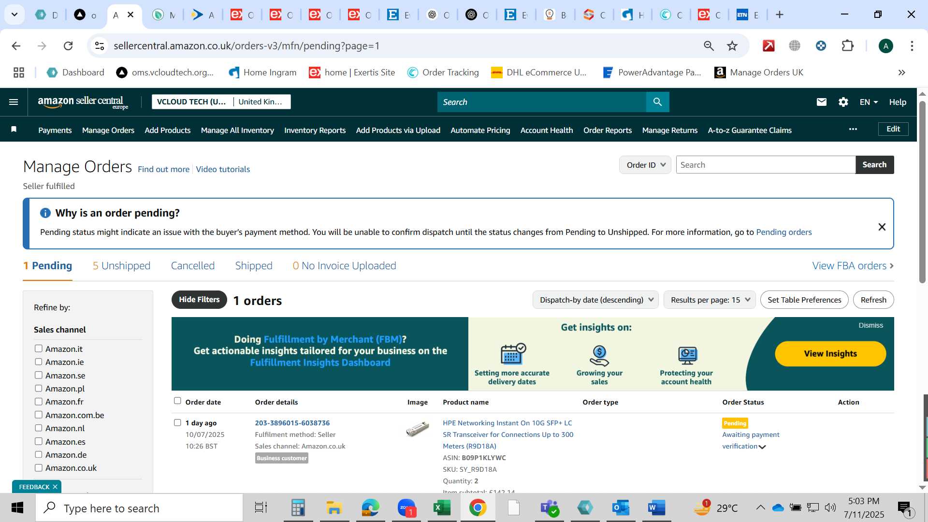Screen dimensions: 928x522
Task: Click the blue info icon in the notice
Action: (x=45, y=213)
